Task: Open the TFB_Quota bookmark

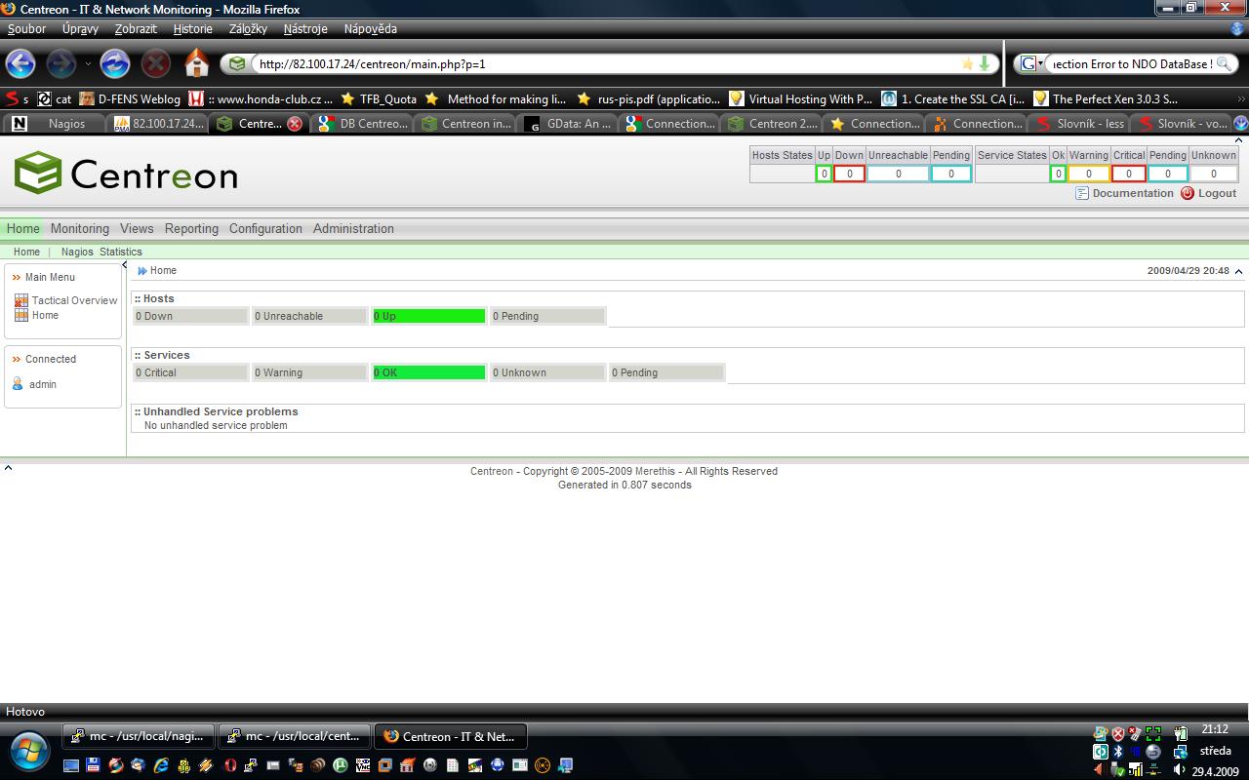Action: click(x=379, y=98)
